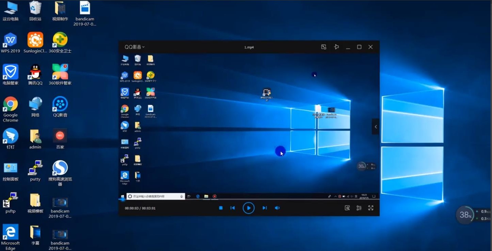Select the QQ影音 desktop shortcut
The image size is (492, 251).
[x=60, y=107]
